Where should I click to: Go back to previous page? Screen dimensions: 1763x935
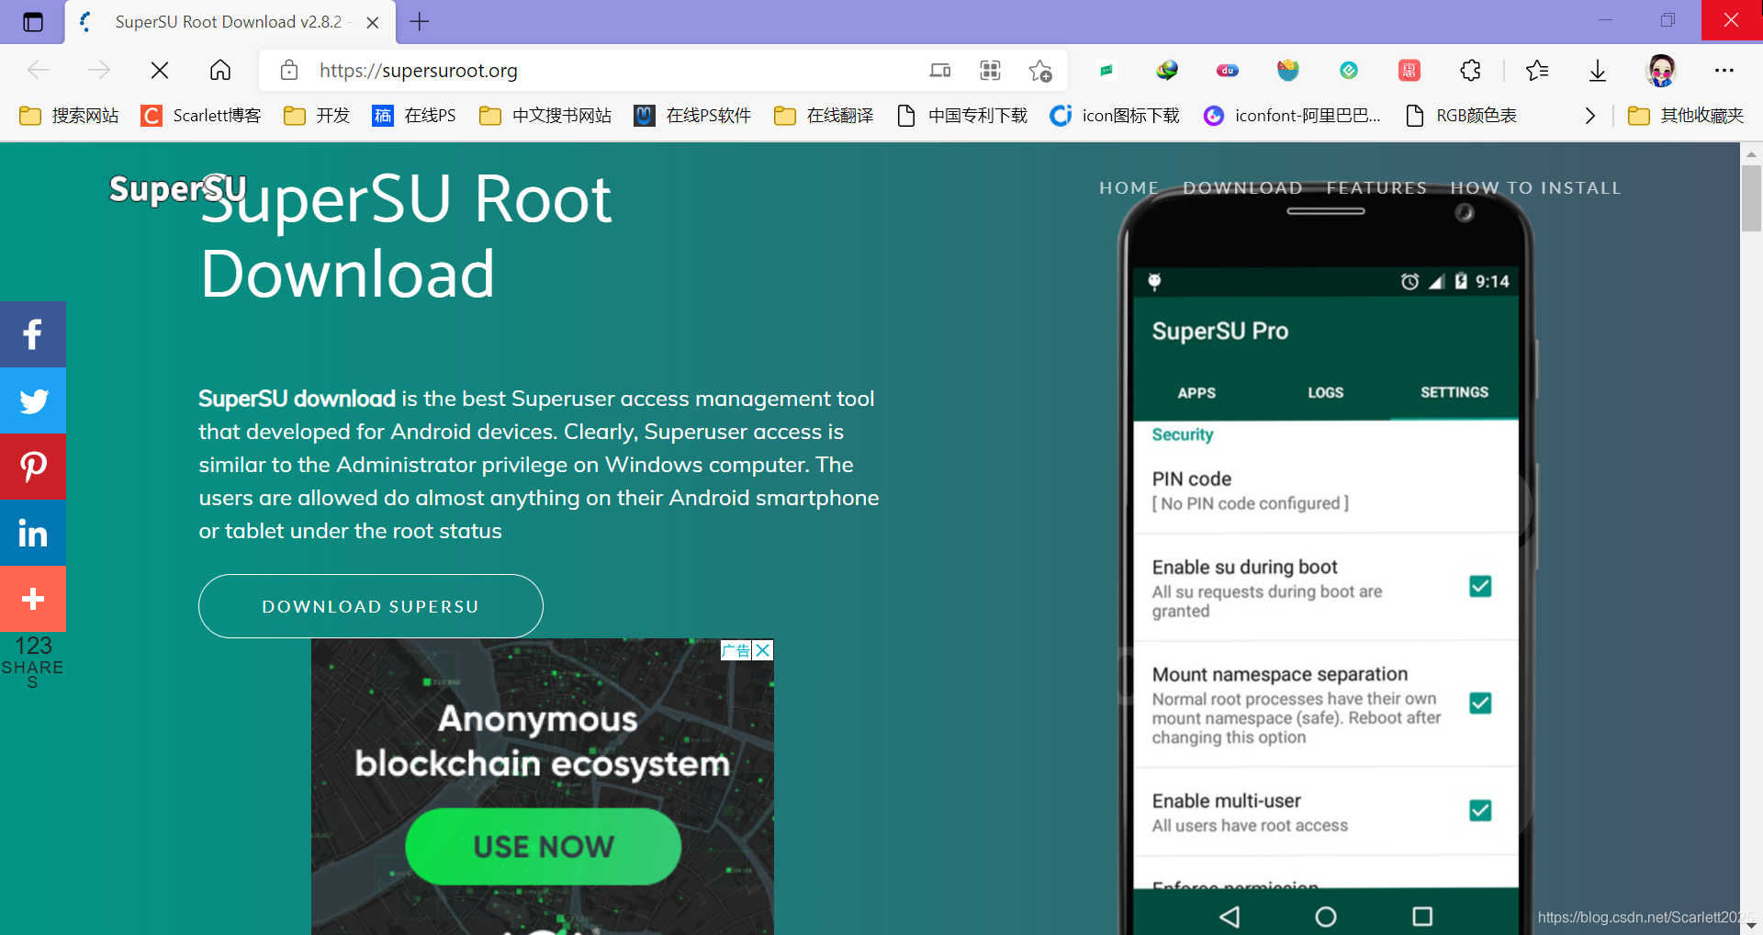point(39,70)
